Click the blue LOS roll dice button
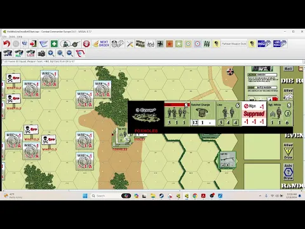This screenshot has height=229, width=305. coord(280,44)
